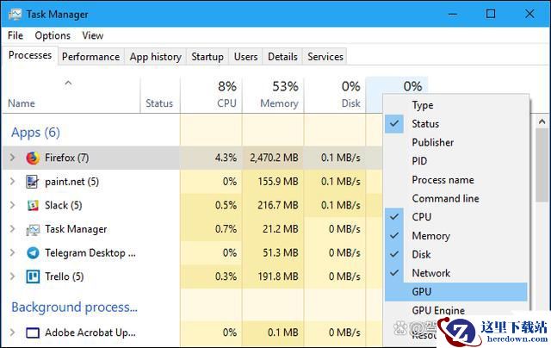Open the Options menu
Image resolution: width=551 pixels, height=348 pixels.
(53, 35)
